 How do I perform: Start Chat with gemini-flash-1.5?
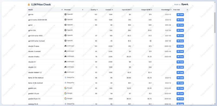[x=180, y=99]
